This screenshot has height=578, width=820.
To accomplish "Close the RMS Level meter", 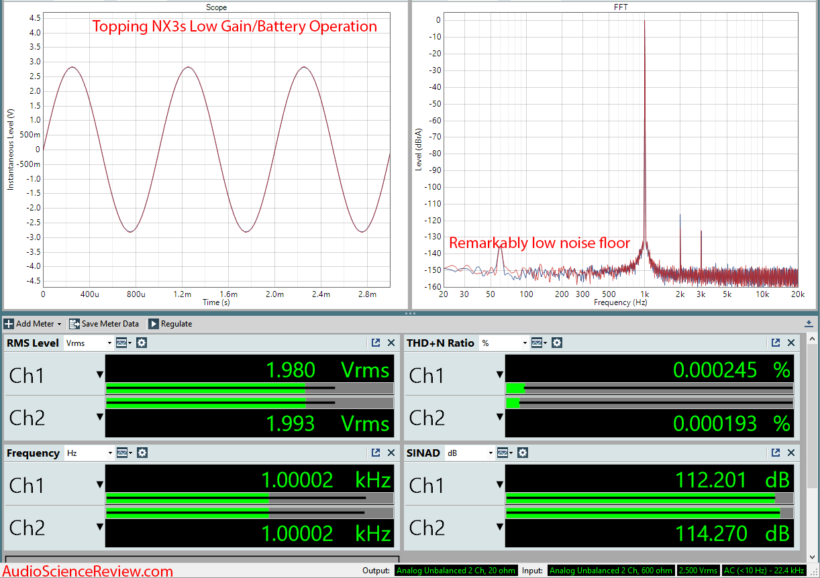I will coord(391,343).
